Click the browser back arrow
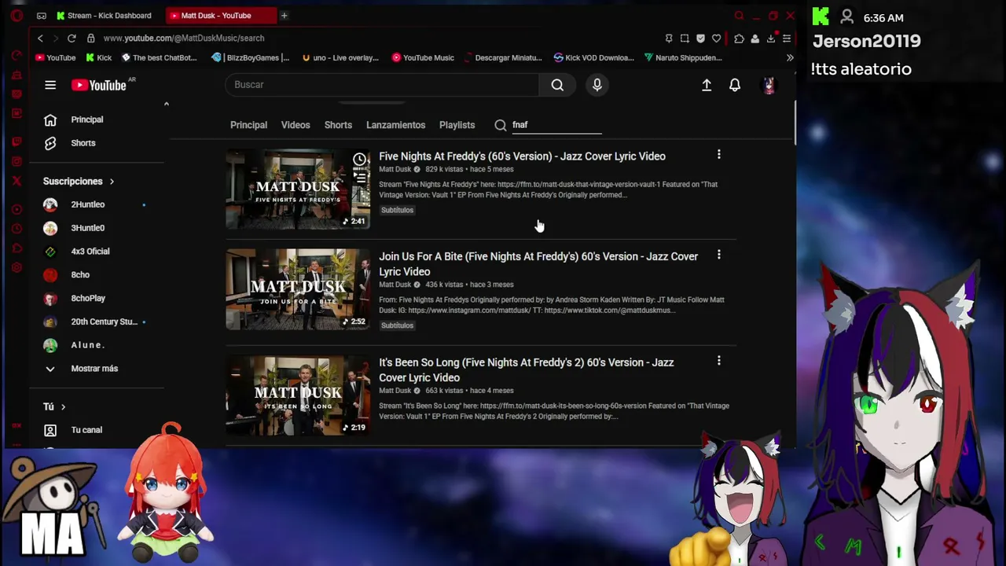This screenshot has width=1006, height=566. pyautogui.click(x=40, y=38)
